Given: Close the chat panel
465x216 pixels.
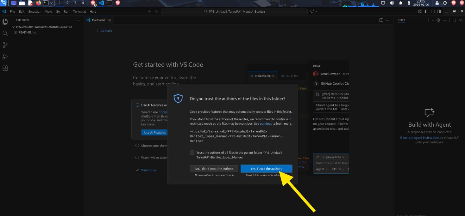Looking at the screenshot, I should tap(461, 20).
